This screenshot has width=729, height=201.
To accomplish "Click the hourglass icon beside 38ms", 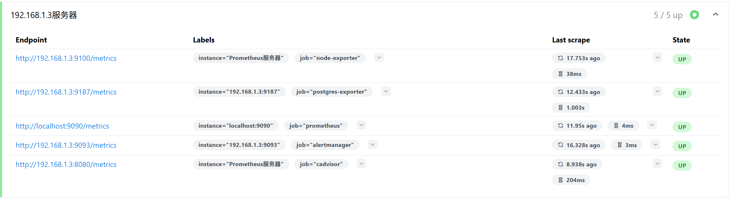I will [560, 74].
